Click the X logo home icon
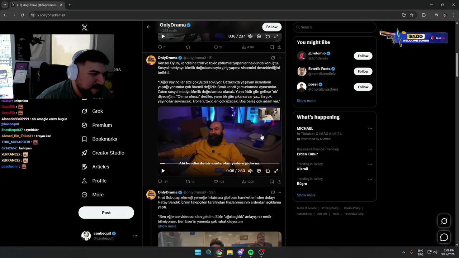Viewport: 459px width, 258px height. click(x=85, y=28)
